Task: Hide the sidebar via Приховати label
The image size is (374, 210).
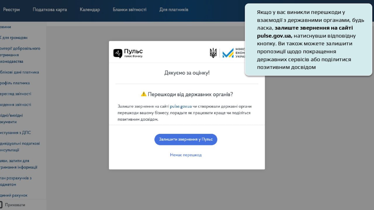Action: (x=15, y=205)
